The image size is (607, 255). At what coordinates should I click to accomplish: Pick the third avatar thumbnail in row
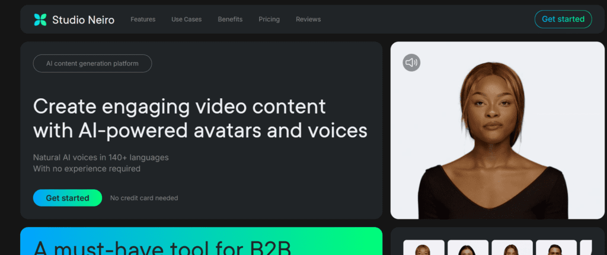pyautogui.click(x=512, y=248)
